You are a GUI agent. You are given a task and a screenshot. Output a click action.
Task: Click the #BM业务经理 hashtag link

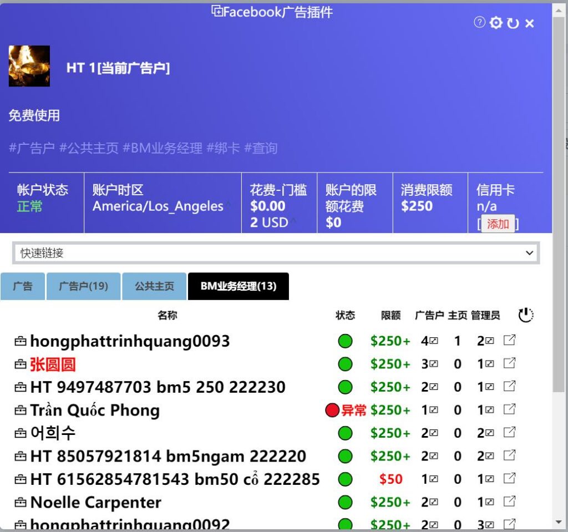coord(163,148)
